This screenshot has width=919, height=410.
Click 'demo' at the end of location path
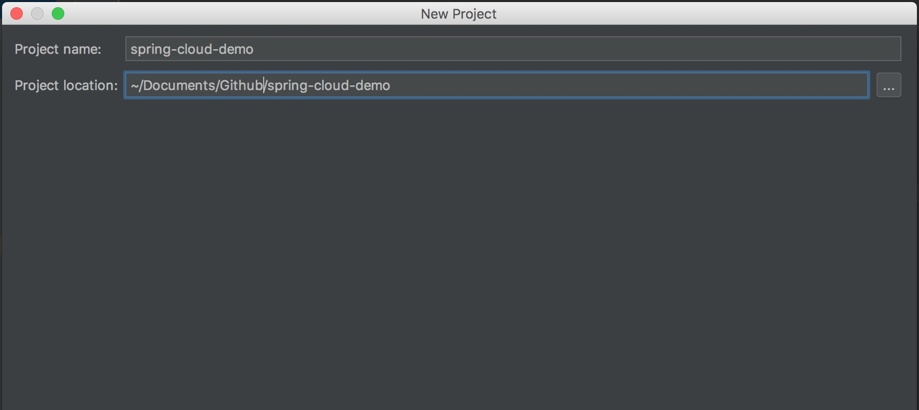coord(373,85)
